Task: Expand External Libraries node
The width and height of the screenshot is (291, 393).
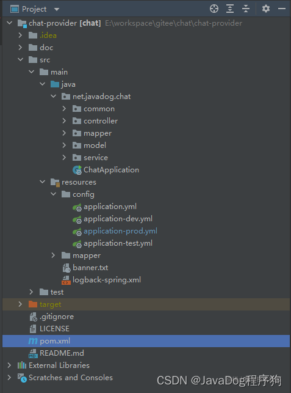Action: (9, 365)
